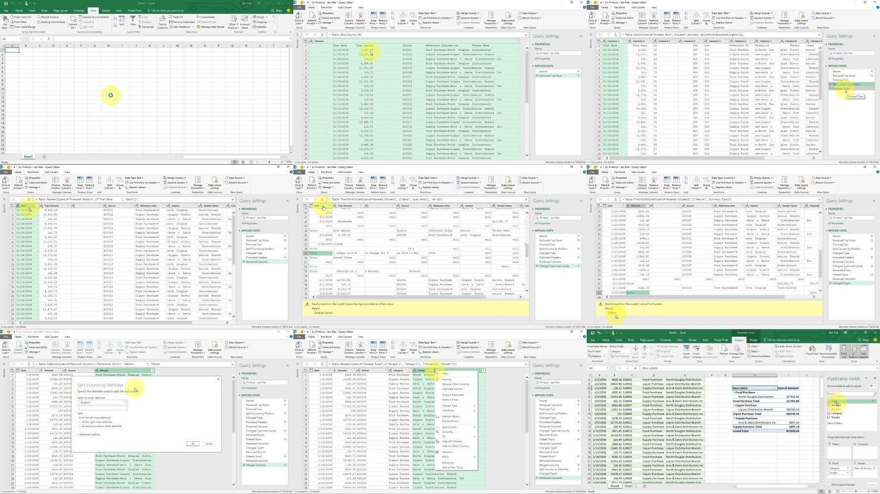Viewport: 880px width, 494px height.
Task: Click the PivotChart icon
Action: pos(813,348)
